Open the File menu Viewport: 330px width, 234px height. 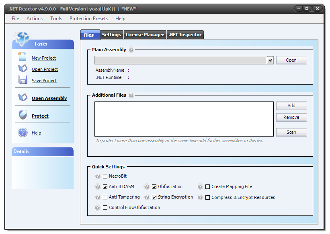click(x=15, y=19)
